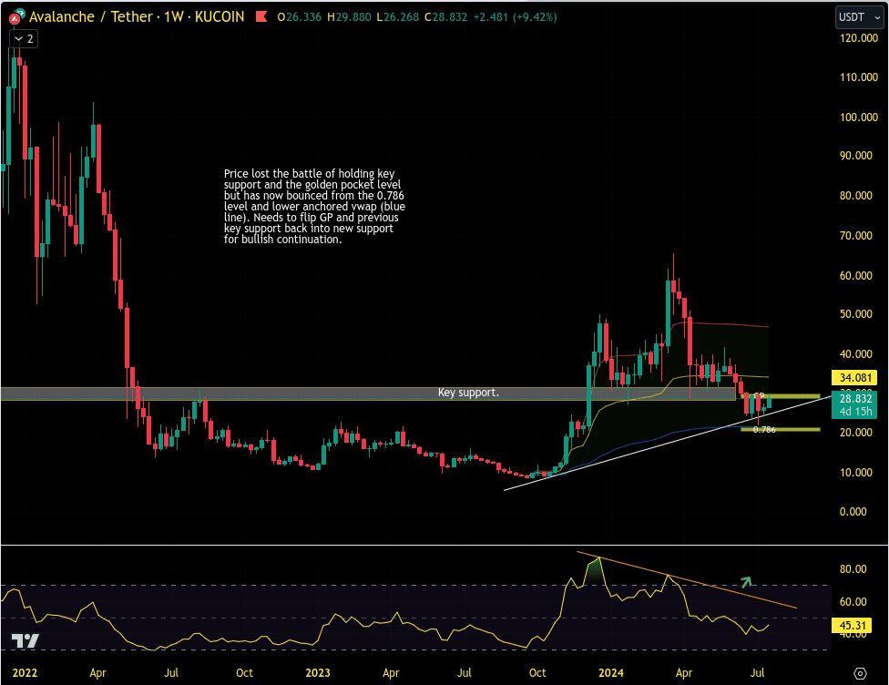889x685 pixels.
Task: Click the 10.000 price axis label
Action: (855, 473)
